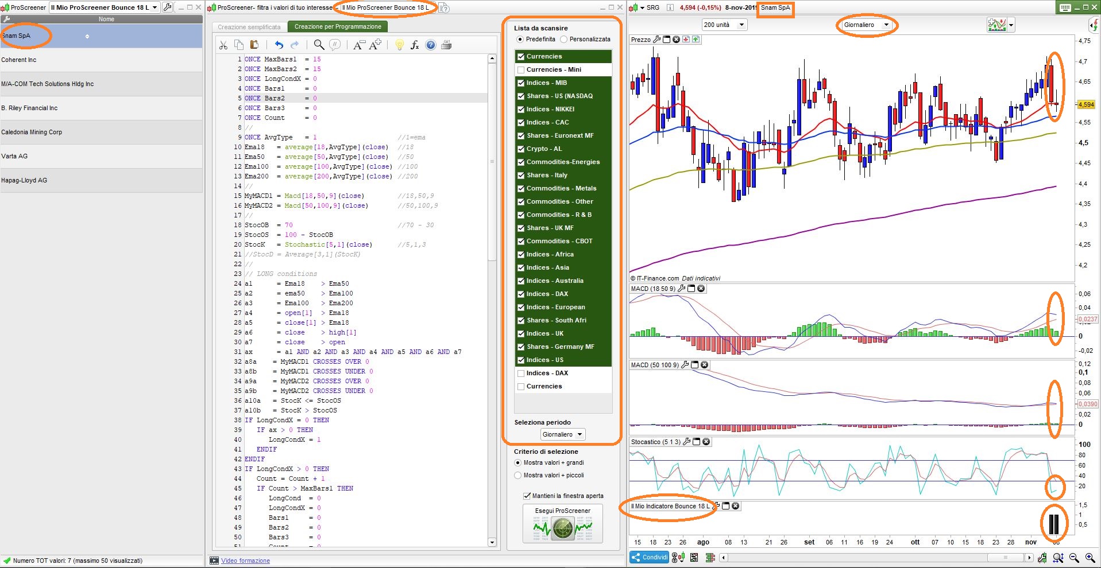Cut selected code with the scissors icon
The image size is (1101, 568).
coord(223,45)
